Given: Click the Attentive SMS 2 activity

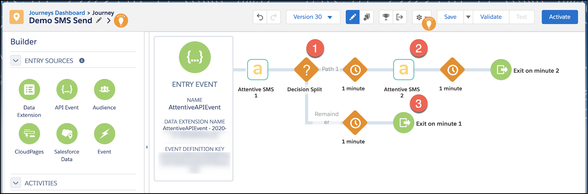Looking at the screenshot, I should (x=404, y=70).
